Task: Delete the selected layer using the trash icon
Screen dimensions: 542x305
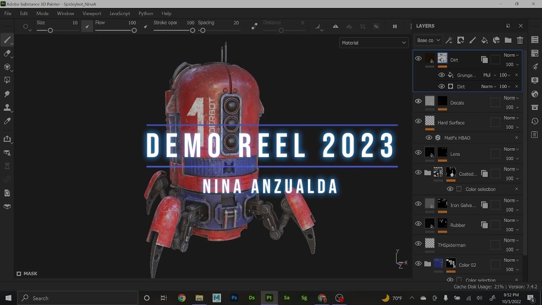Action: coord(520,40)
